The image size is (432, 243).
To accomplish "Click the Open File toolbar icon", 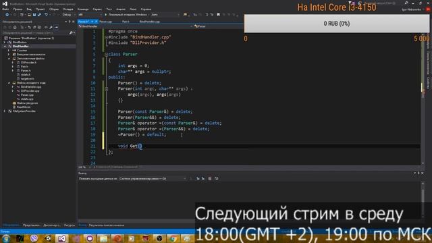I will coord(29,15).
